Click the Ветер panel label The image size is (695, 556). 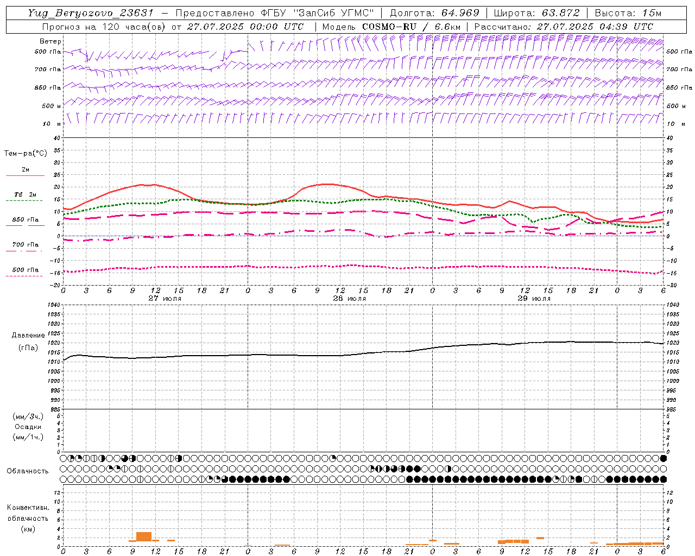click(x=50, y=41)
